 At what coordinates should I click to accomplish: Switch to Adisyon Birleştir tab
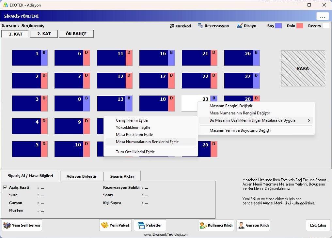click(82, 176)
